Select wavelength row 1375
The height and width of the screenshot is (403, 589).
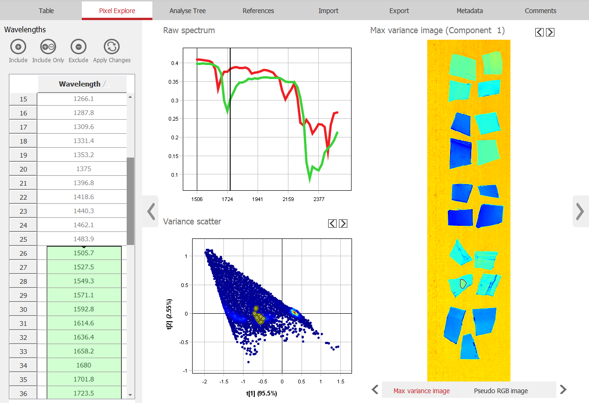(x=84, y=169)
